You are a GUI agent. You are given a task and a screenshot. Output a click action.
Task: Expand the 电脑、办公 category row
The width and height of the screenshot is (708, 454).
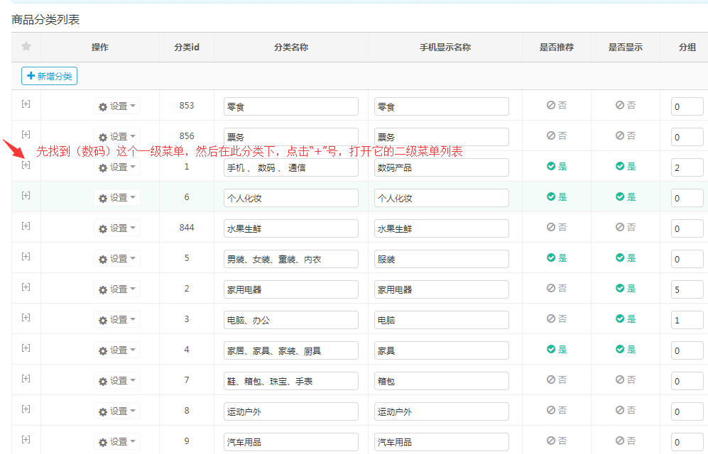[x=26, y=317]
